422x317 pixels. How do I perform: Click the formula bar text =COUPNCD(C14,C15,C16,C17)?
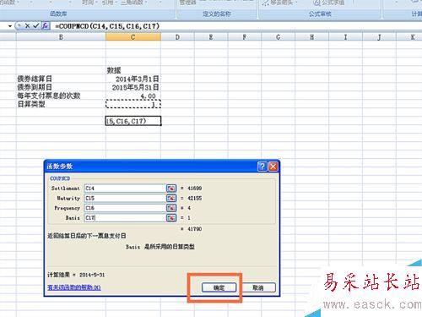[x=107, y=26]
